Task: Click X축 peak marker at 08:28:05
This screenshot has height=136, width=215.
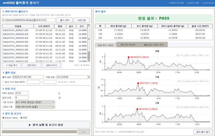Action: point(129,57)
